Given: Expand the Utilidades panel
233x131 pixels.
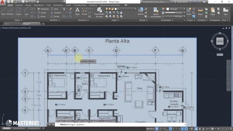Looking at the screenshot, I should tap(202, 20).
